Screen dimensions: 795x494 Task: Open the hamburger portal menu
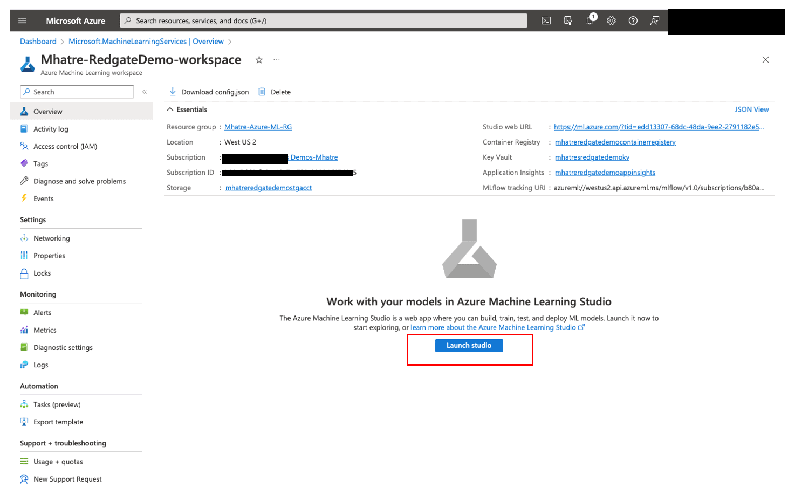click(x=22, y=20)
